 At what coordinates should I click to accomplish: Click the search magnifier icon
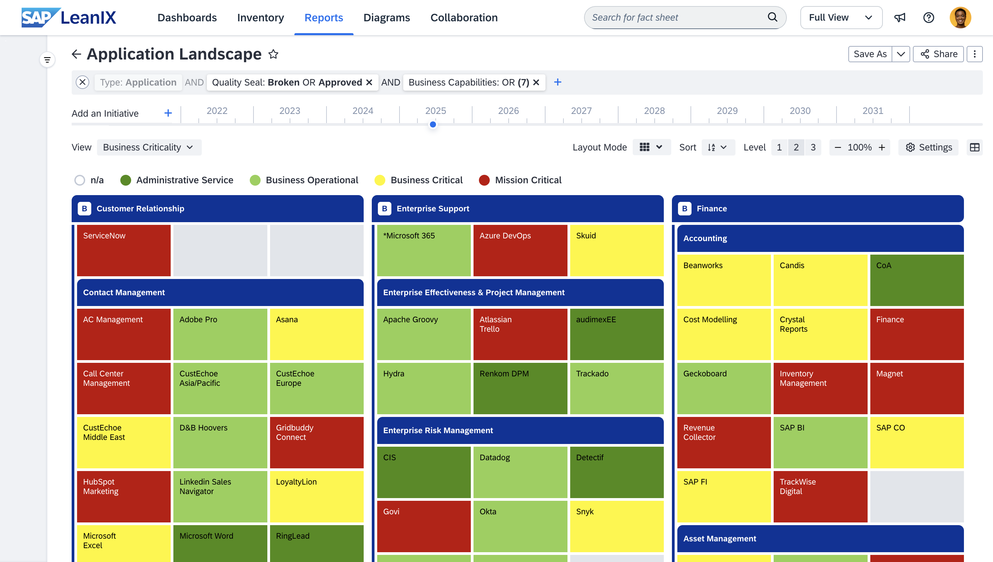tap(772, 17)
